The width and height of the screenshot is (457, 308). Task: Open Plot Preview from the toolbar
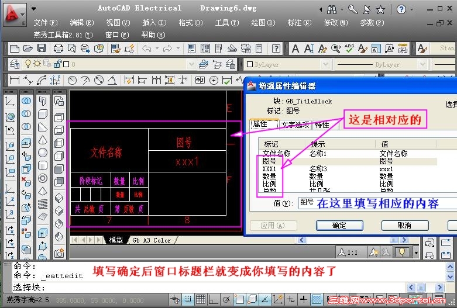point(72,49)
